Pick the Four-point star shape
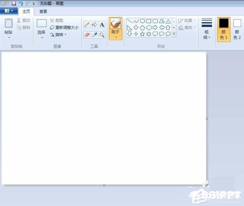This screenshot has width=244, height=206. tap(136, 34)
